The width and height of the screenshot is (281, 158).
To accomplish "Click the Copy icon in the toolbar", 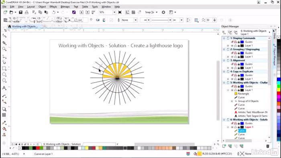I will tap(40, 12).
